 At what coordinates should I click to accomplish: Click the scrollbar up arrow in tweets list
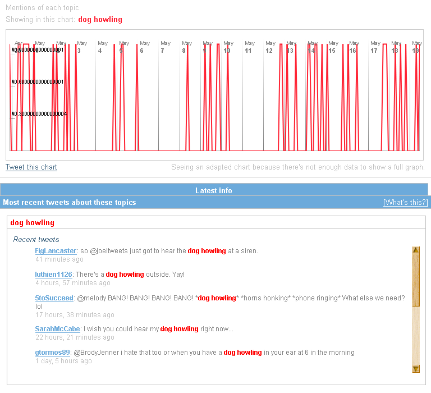(416, 251)
